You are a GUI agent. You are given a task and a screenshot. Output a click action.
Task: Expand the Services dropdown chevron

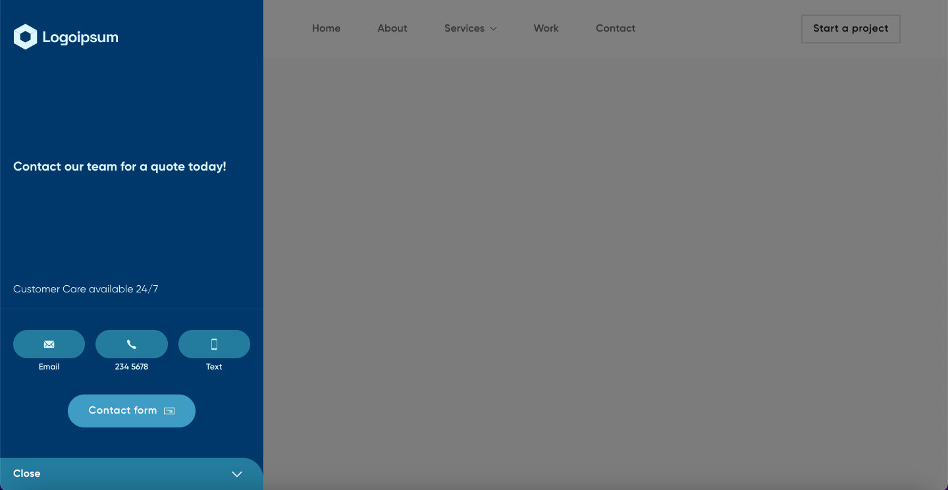(494, 29)
